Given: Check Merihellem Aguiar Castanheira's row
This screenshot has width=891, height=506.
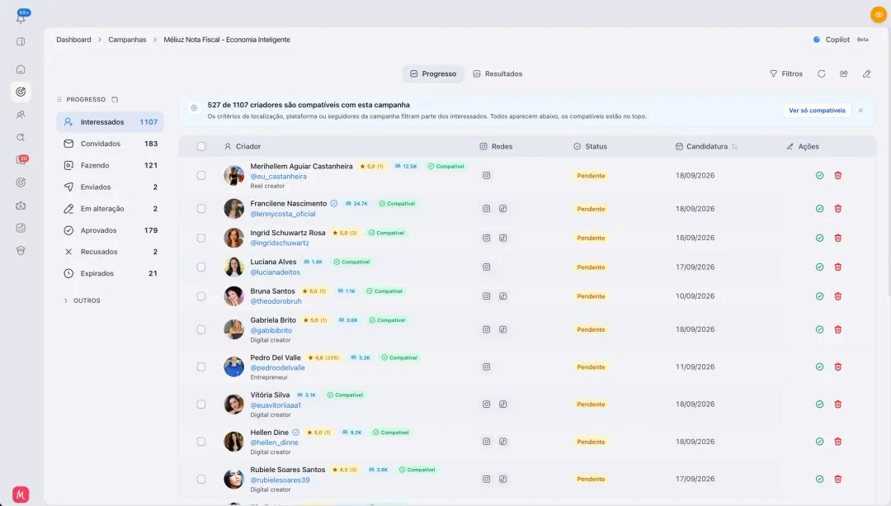Looking at the screenshot, I should [x=201, y=176].
